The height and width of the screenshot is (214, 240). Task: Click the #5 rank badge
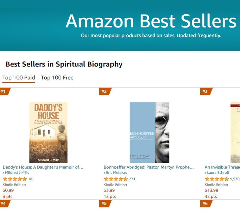[105, 204]
